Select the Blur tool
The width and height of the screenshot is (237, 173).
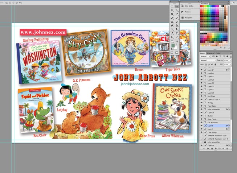(x=172, y=29)
